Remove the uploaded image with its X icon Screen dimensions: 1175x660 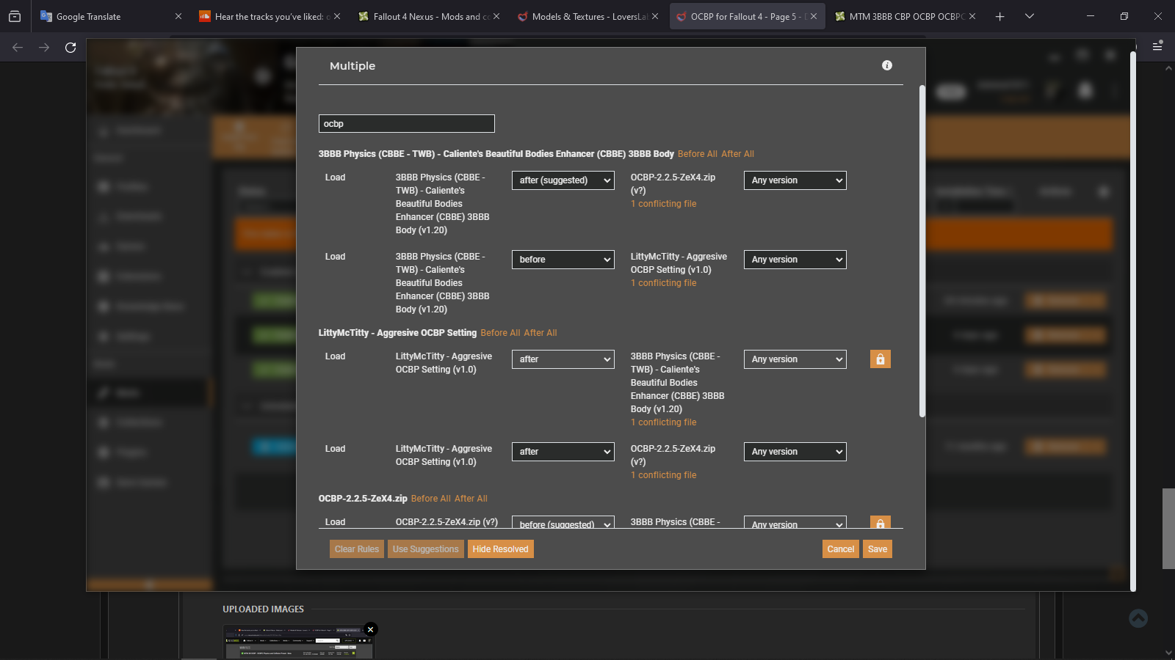coord(371,629)
